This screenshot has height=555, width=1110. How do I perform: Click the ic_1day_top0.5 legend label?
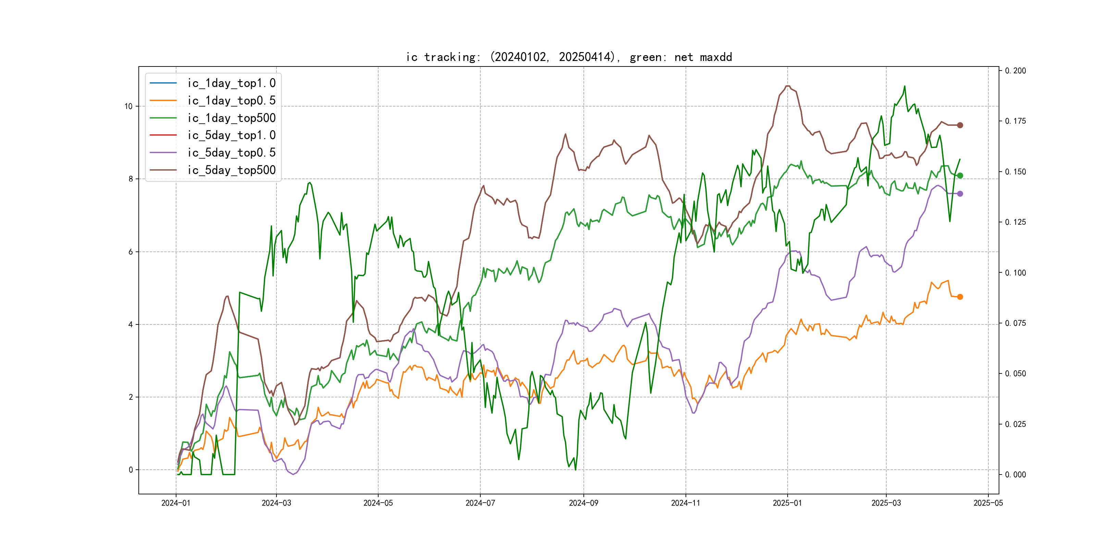[x=231, y=100]
